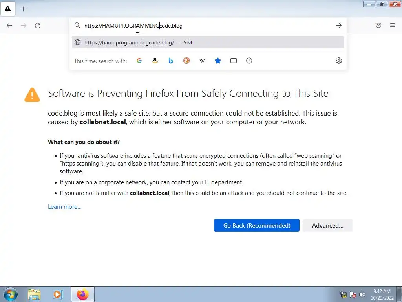Open the Learn more link
The image size is (402, 302).
pos(65,207)
